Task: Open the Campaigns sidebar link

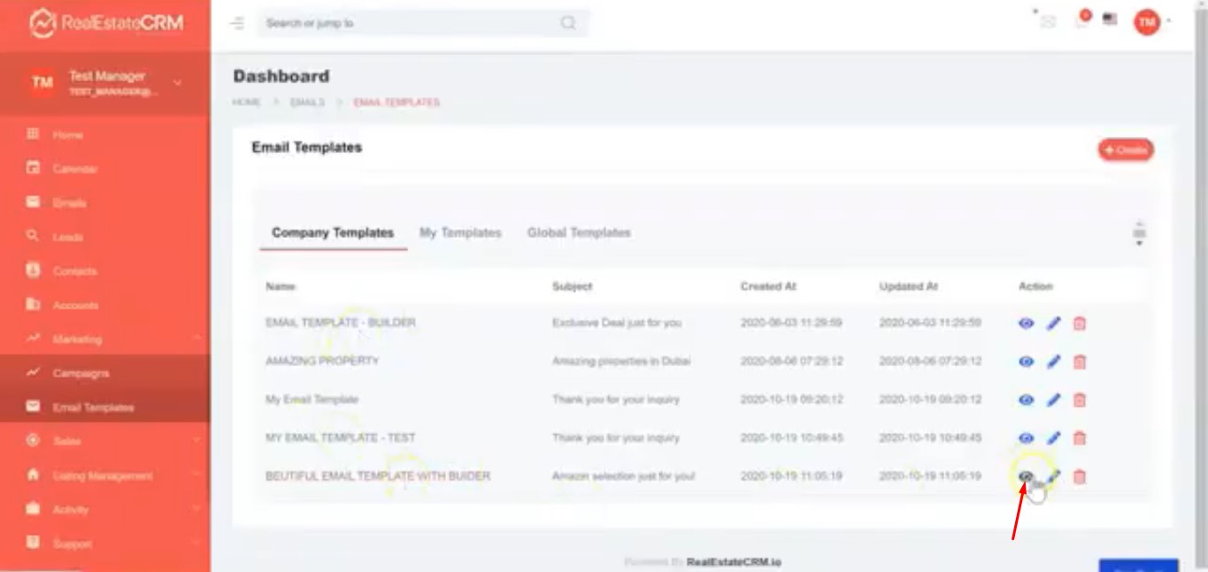Action: click(x=81, y=373)
